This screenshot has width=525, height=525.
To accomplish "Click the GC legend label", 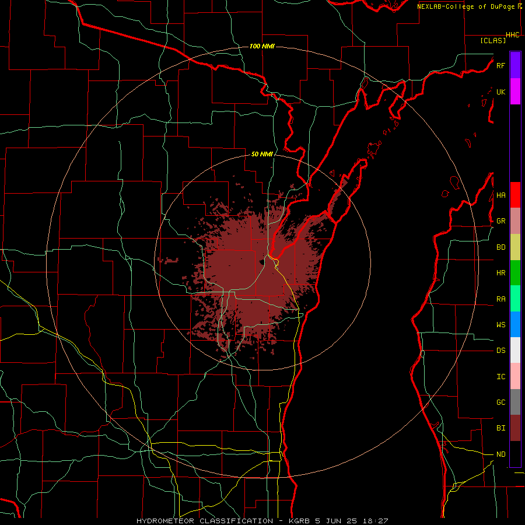I will [501, 402].
